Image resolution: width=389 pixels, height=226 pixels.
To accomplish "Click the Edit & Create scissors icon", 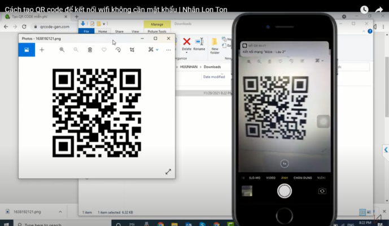I will pyautogui.click(x=151, y=50).
